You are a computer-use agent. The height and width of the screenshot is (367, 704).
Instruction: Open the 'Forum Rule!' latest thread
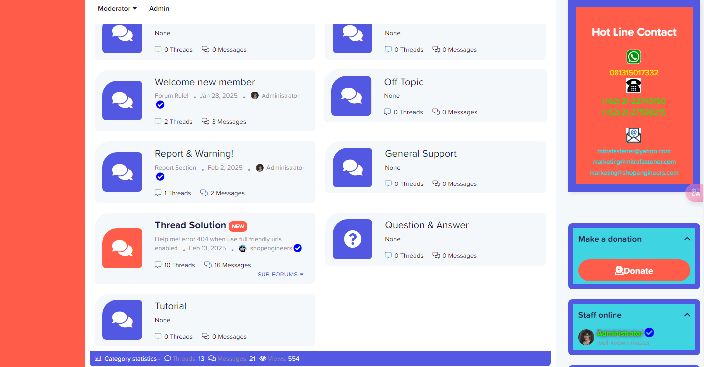click(172, 96)
